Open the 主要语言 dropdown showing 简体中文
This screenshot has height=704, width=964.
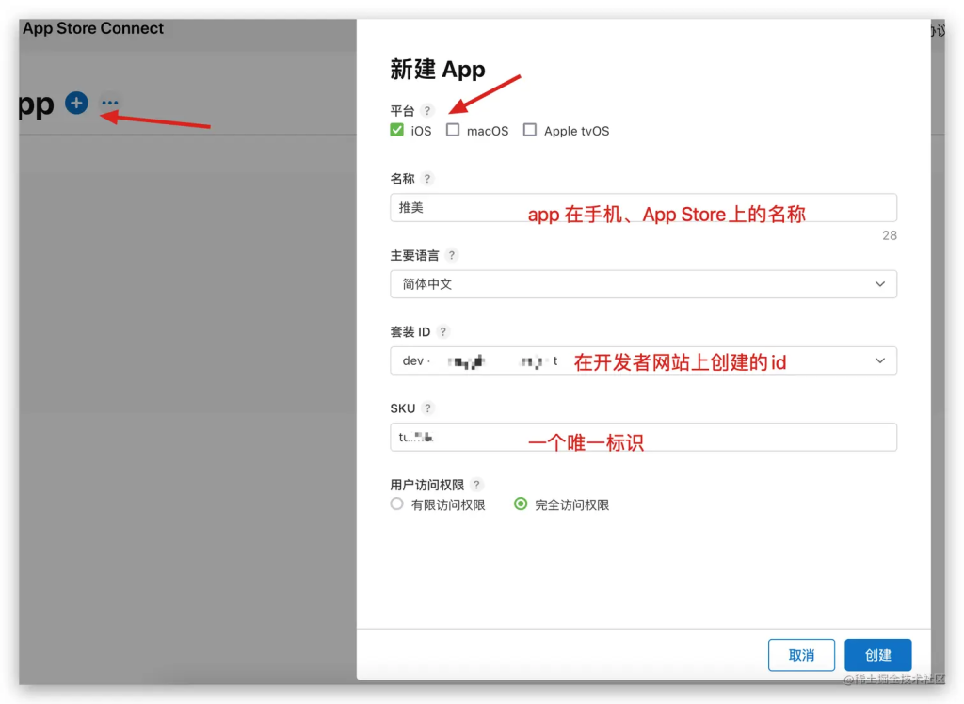tap(643, 283)
